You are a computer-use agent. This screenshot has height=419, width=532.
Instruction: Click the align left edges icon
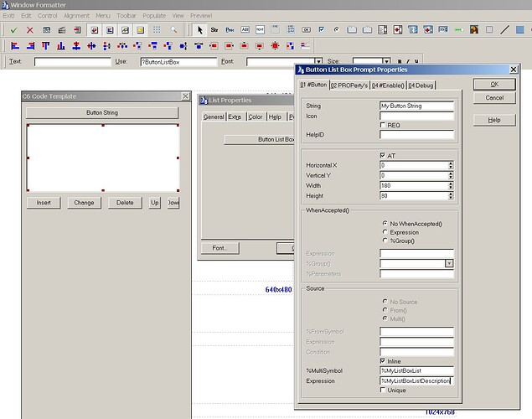click(x=15, y=46)
